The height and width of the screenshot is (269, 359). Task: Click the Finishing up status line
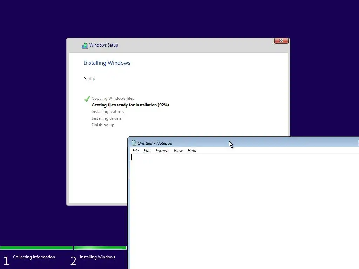click(103, 125)
